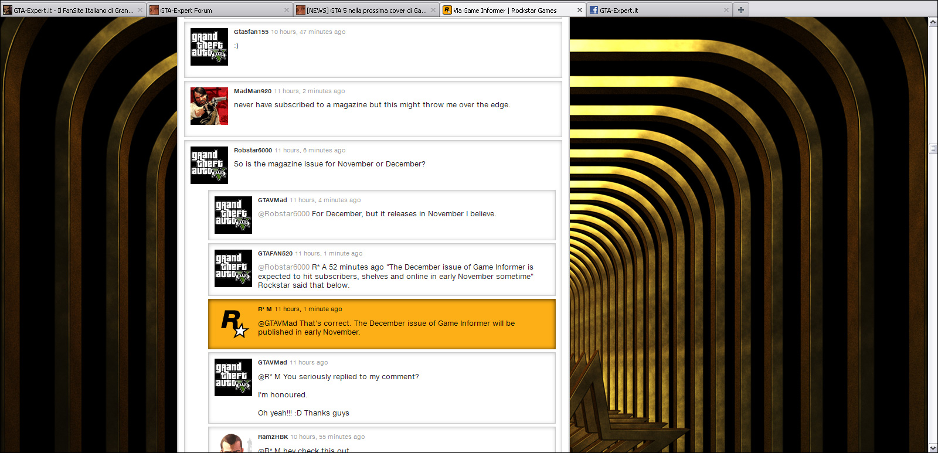Click 'So is the magazine issue for November' comment
The height and width of the screenshot is (453, 938).
coord(329,164)
